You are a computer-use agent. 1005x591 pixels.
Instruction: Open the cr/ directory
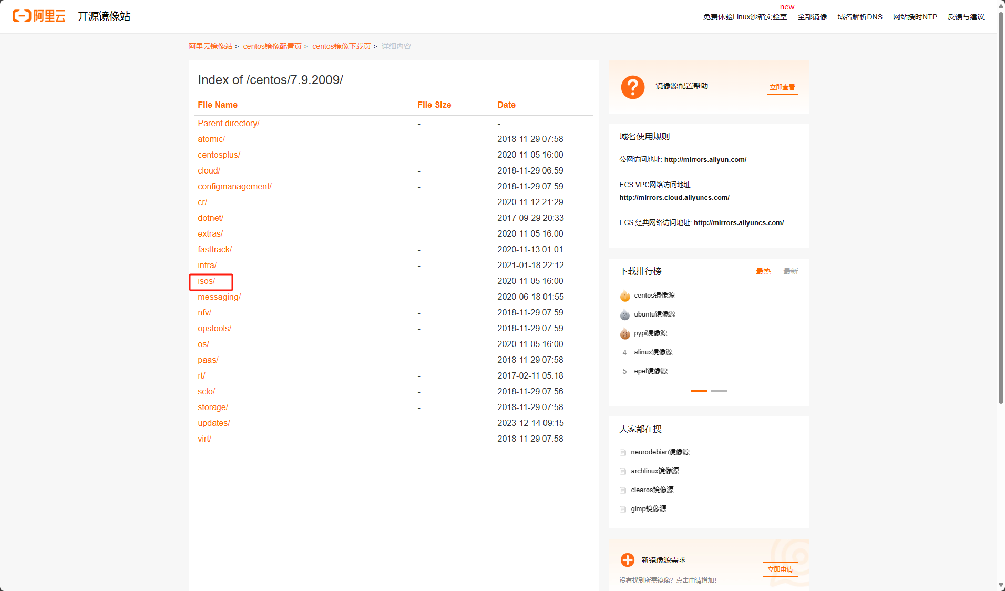[202, 202]
